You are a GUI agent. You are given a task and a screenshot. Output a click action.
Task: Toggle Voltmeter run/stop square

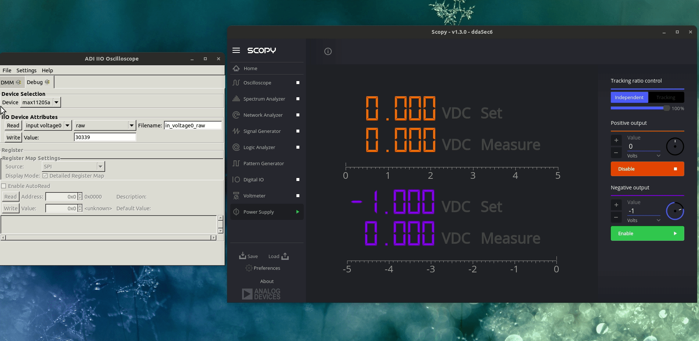298,196
